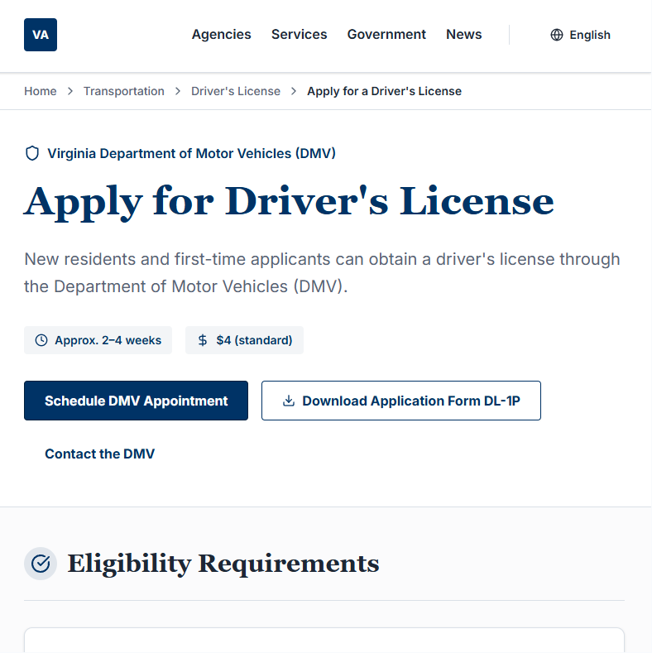
Task: Open the Government menu
Action: pos(386,35)
